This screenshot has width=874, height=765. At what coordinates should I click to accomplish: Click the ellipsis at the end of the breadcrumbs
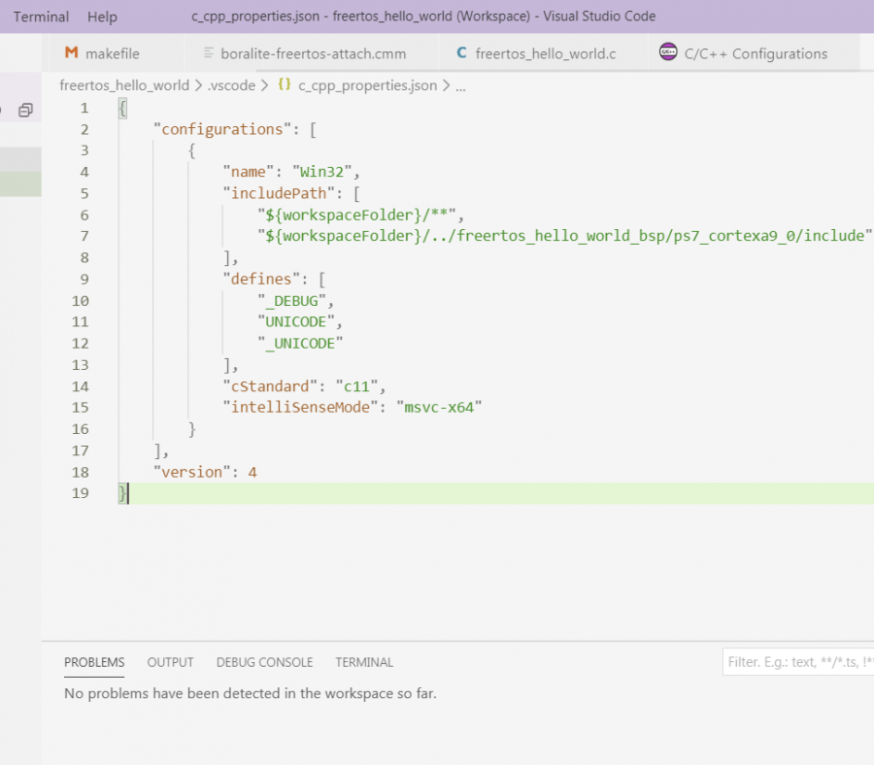click(459, 85)
